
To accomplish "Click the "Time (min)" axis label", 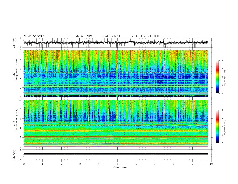I will pyautogui.click(x=120, y=167).
